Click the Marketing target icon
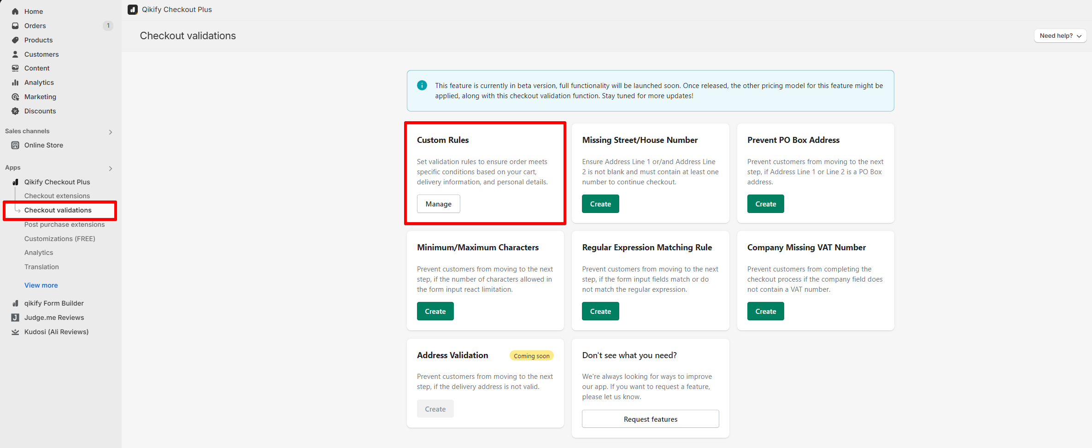1092x448 pixels. click(x=15, y=97)
